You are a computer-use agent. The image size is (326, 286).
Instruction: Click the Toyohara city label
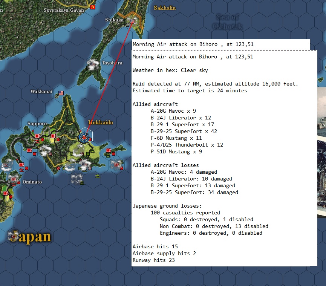(112, 63)
